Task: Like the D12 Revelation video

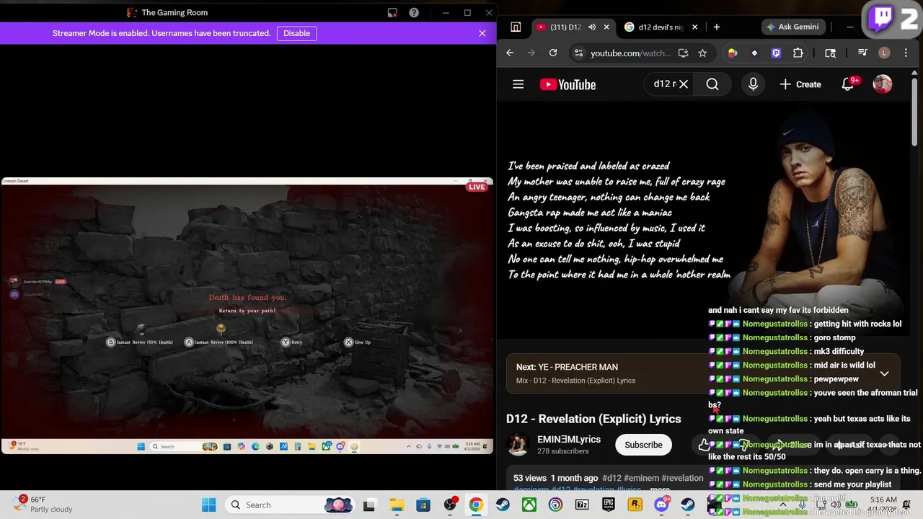Action: pyautogui.click(x=704, y=445)
